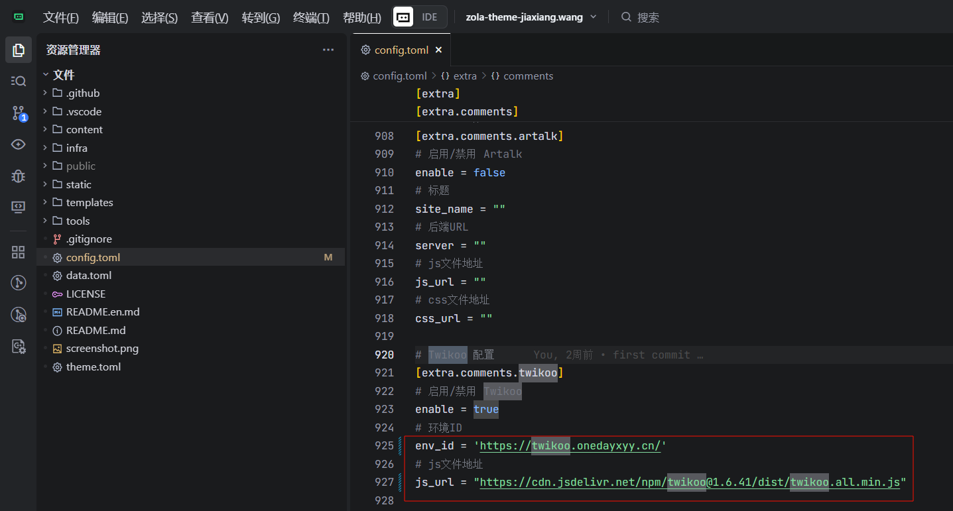Open the git graph icon in activity bar
Viewport: 953px width, 511px height.
[x=19, y=283]
